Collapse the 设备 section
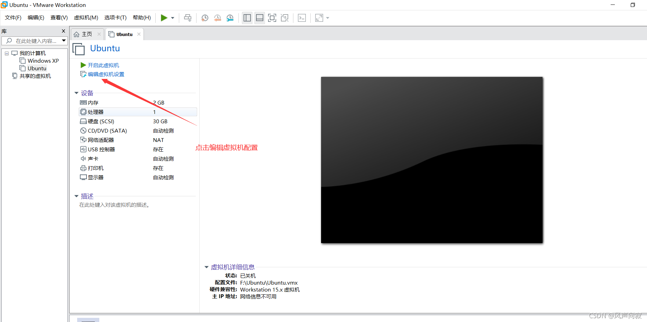The image size is (647, 322). tap(76, 93)
